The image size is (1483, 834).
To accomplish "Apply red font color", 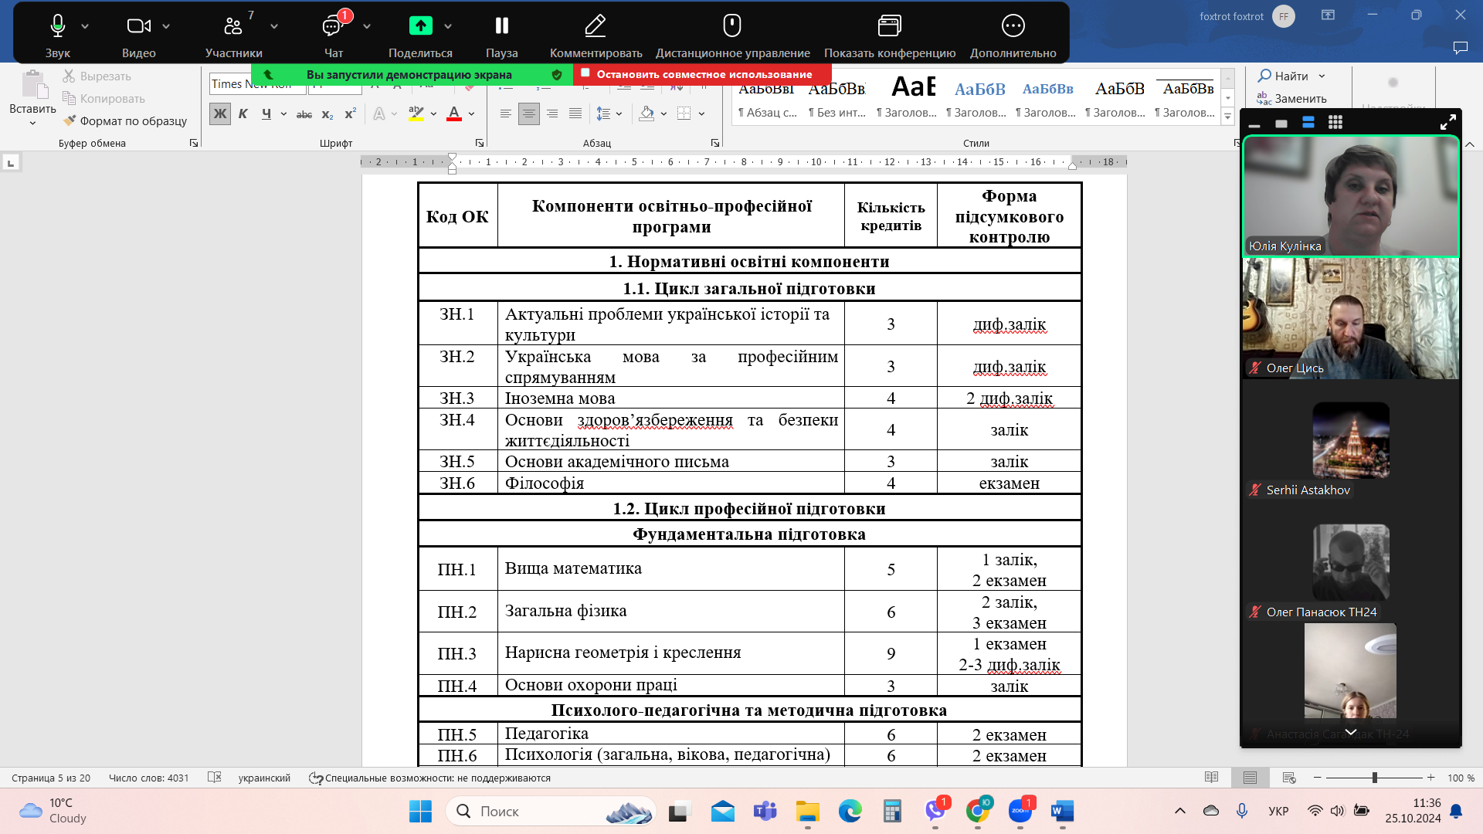I will 454,114.
